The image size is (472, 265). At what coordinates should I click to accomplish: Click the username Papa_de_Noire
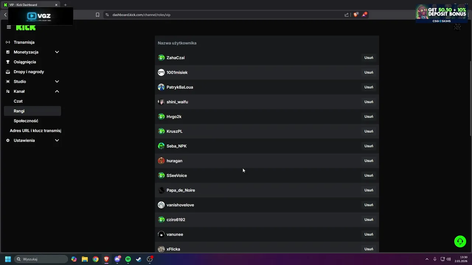pos(181,190)
